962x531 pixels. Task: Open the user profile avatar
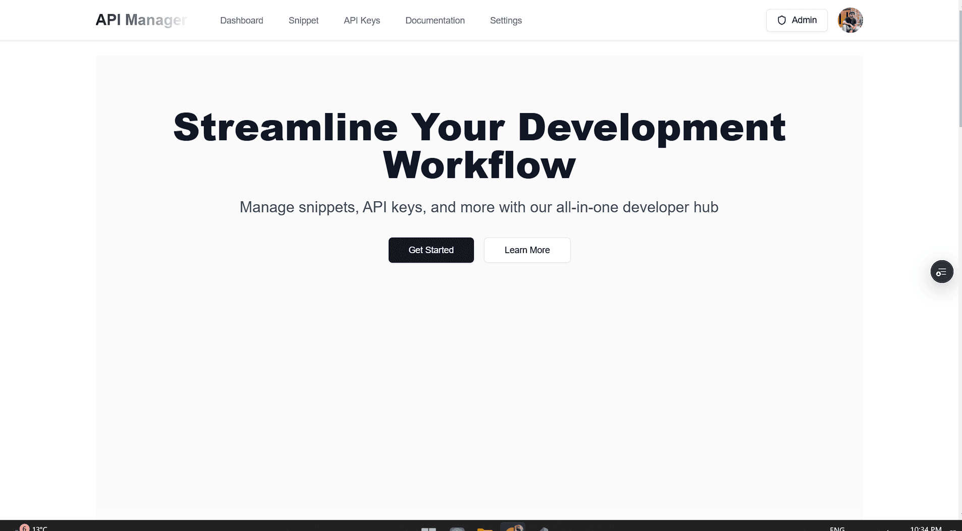(850, 20)
